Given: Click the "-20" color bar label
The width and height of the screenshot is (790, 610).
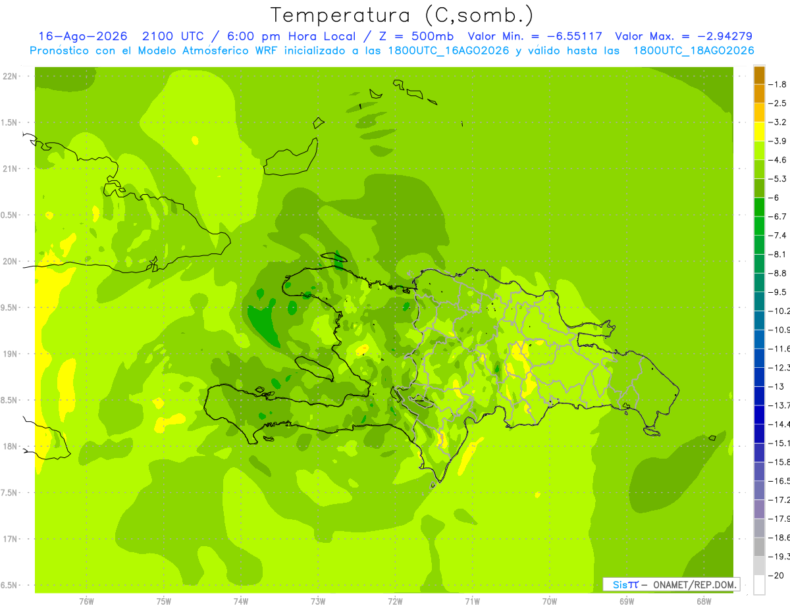Looking at the screenshot, I should coord(777,575).
